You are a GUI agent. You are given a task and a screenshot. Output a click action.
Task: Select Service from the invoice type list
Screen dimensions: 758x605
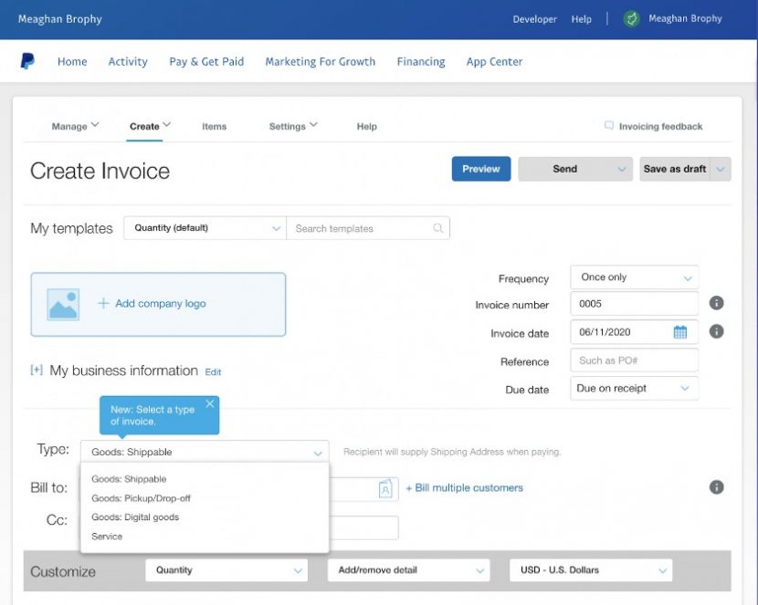[x=107, y=537]
